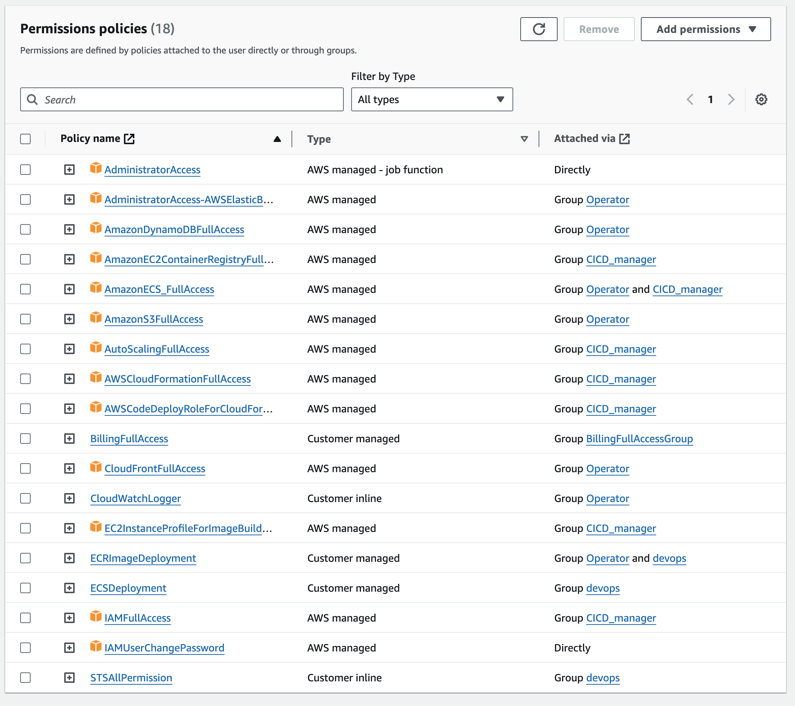Toggle the select-all policies header checkbox
This screenshot has width=795, height=706.
(26, 139)
